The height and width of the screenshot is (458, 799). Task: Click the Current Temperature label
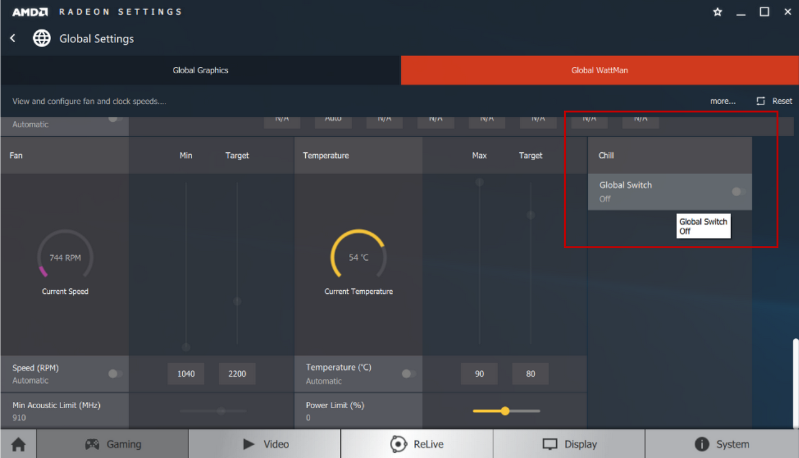[x=358, y=291]
